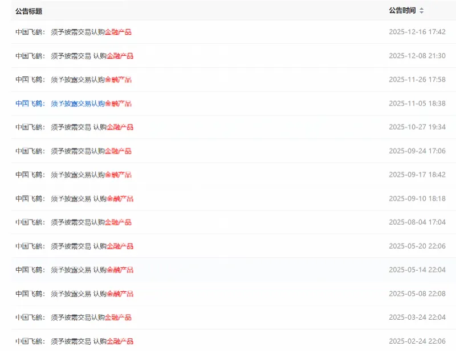
Task: Open announcement dated 2025-09-10 18:18
Action: (x=75, y=199)
